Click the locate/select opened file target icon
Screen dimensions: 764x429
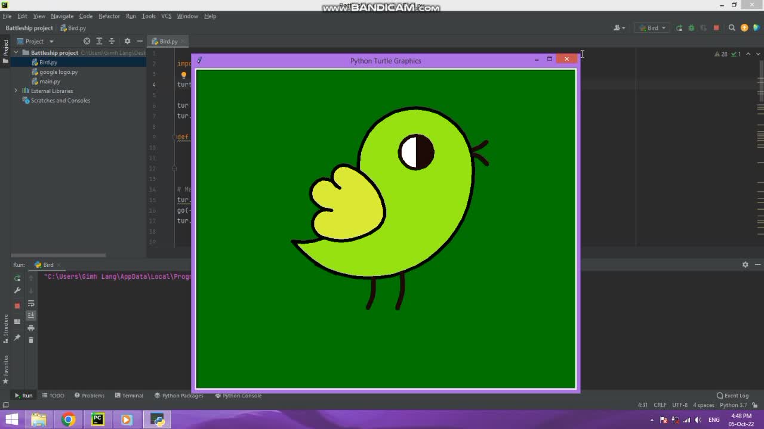(x=87, y=41)
